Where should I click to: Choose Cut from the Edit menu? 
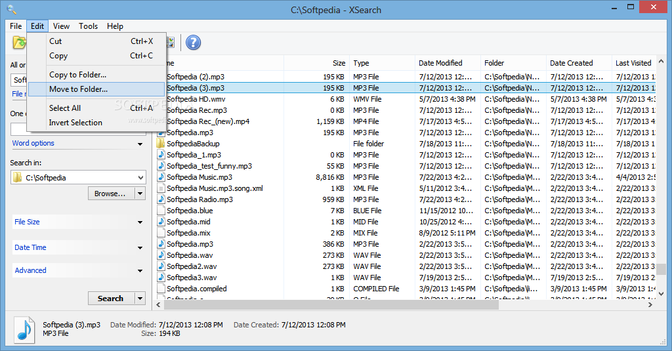[x=96, y=41]
